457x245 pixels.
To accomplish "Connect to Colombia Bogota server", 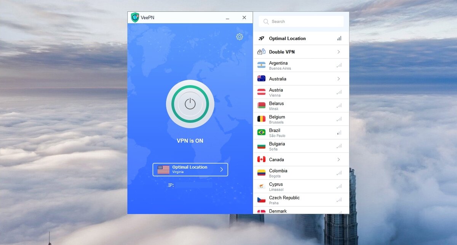I will pyautogui.click(x=301, y=173).
